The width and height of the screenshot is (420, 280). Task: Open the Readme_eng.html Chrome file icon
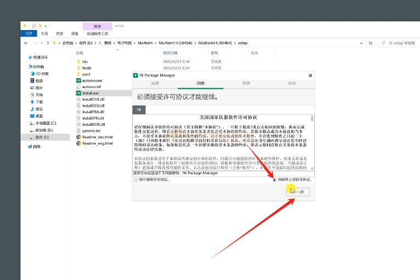(x=78, y=143)
